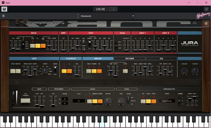Screen dimensions: 211x128
Task: Toggle UNISON voice button
Action: (95, 101)
